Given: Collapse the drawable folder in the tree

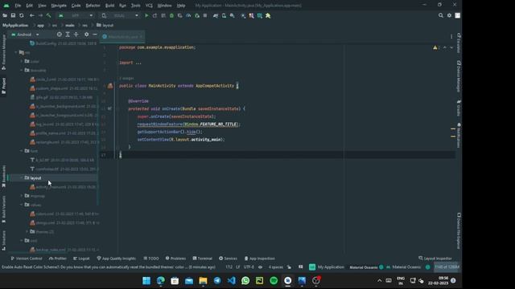Looking at the screenshot, I should [22, 70].
